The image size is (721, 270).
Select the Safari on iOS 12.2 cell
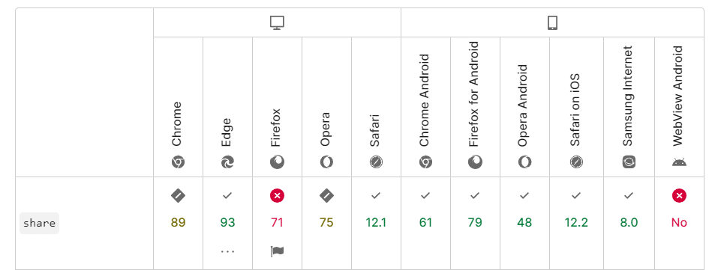[576, 223]
